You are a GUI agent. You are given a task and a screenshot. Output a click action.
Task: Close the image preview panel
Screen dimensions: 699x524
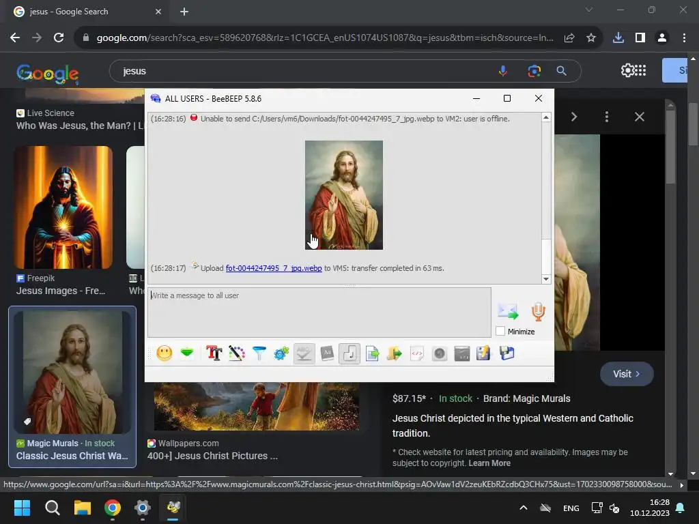pos(640,117)
